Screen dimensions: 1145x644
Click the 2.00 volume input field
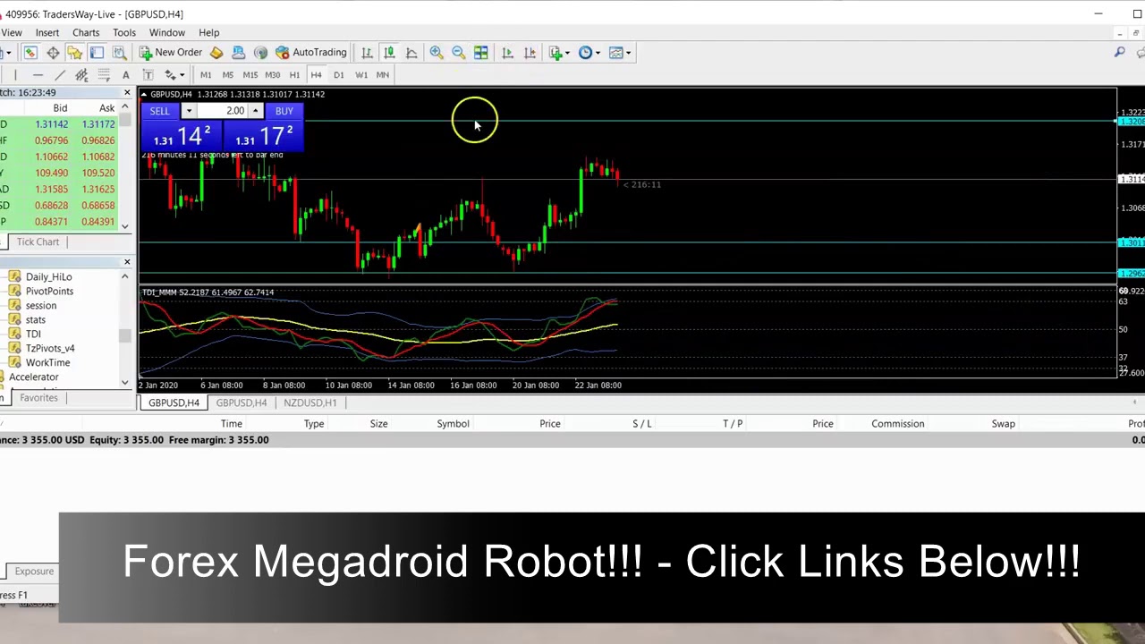pyautogui.click(x=223, y=111)
